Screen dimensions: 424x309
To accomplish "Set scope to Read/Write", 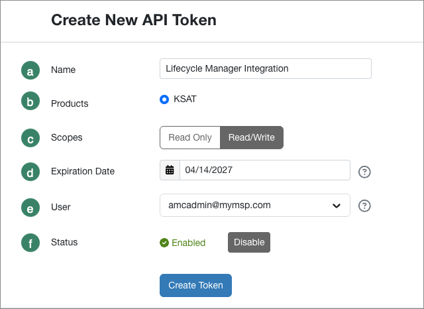I will point(252,138).
